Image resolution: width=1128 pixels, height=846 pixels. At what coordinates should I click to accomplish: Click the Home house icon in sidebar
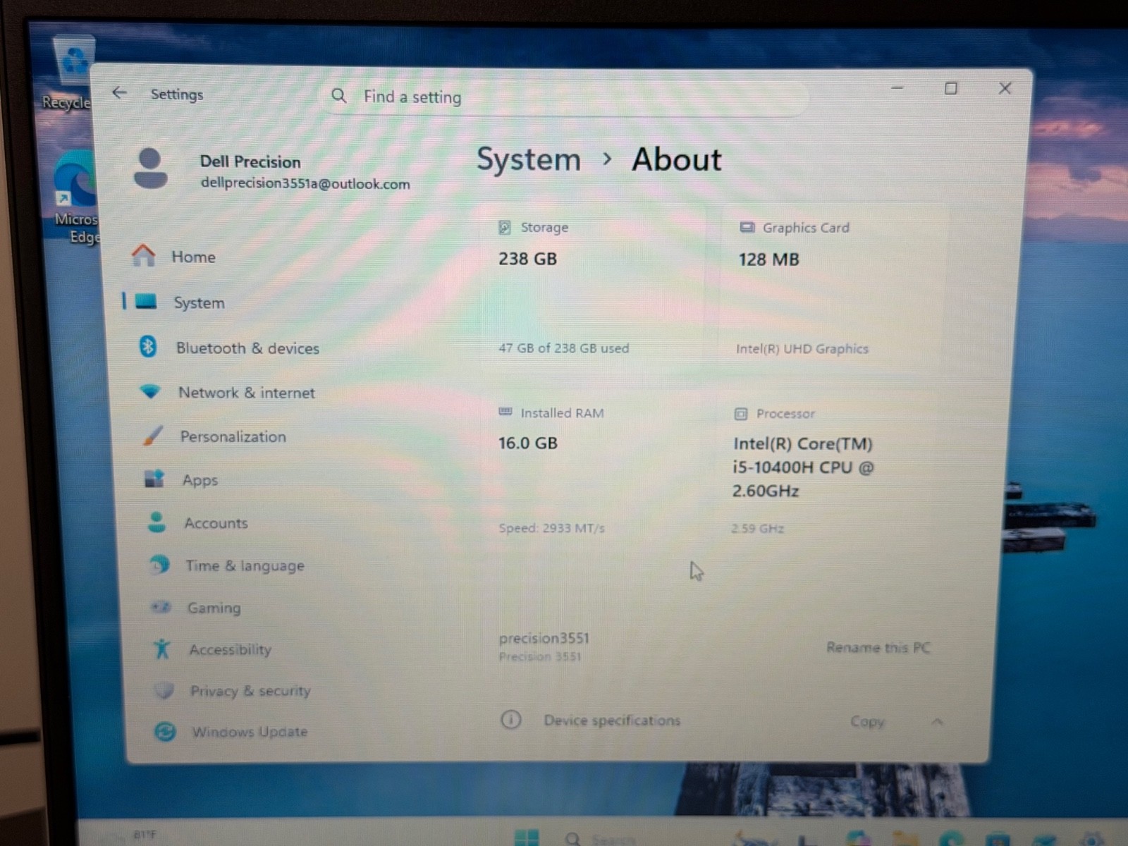click(x=143, y=255)
